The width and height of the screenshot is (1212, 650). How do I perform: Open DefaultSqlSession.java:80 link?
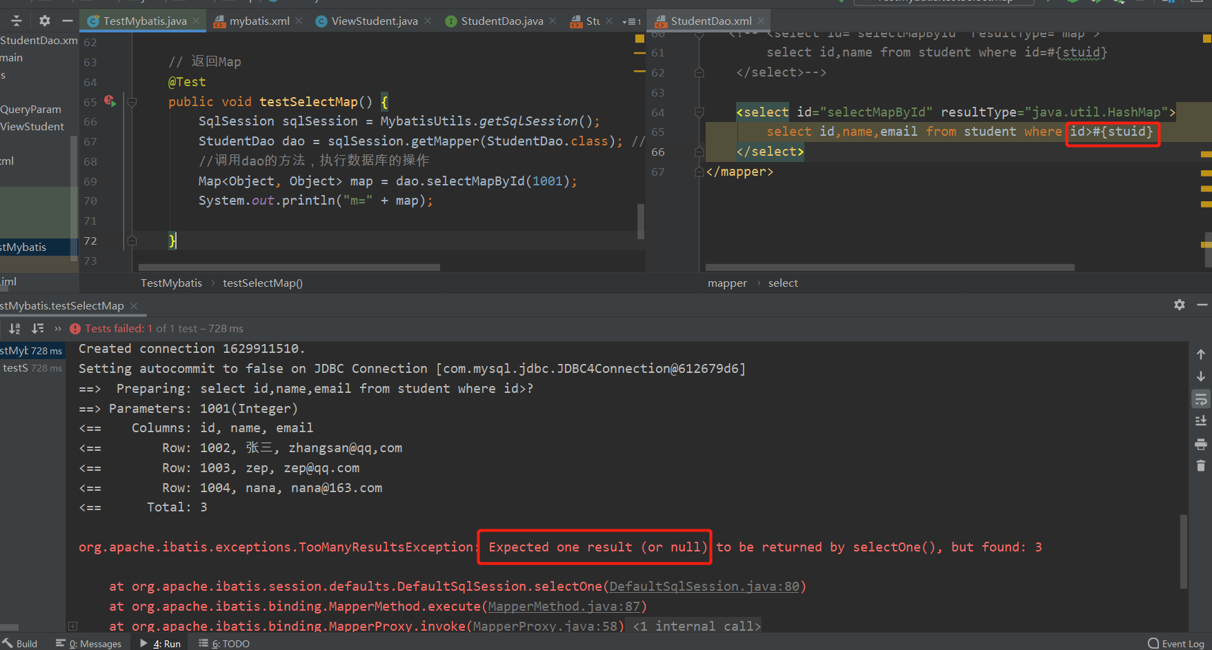tap(704, 586)
